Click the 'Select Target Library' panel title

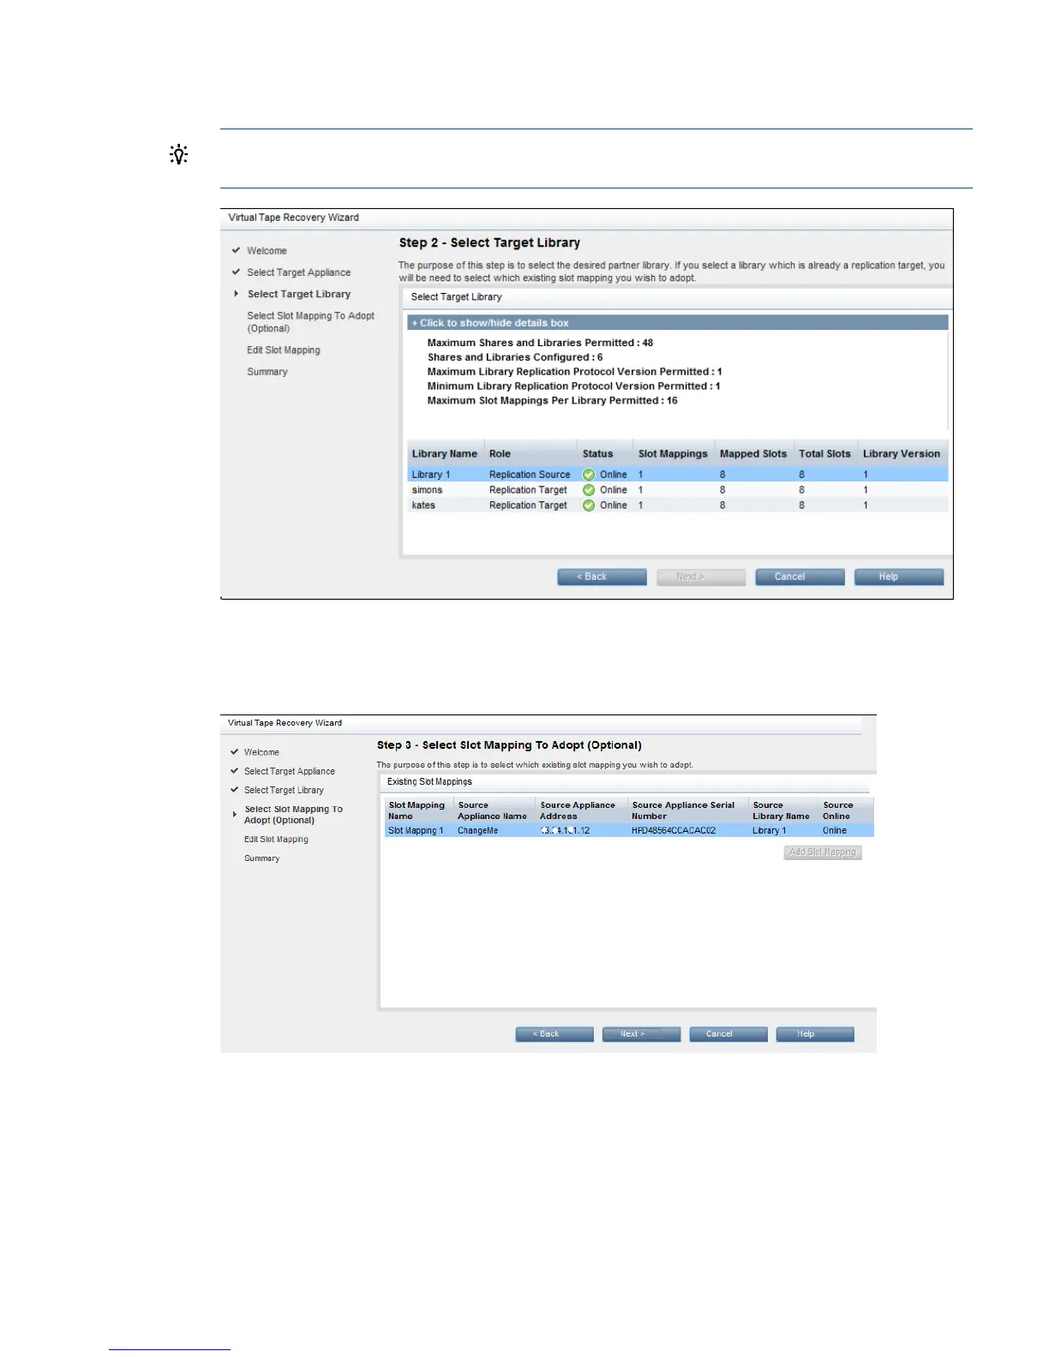click(456, 297)
